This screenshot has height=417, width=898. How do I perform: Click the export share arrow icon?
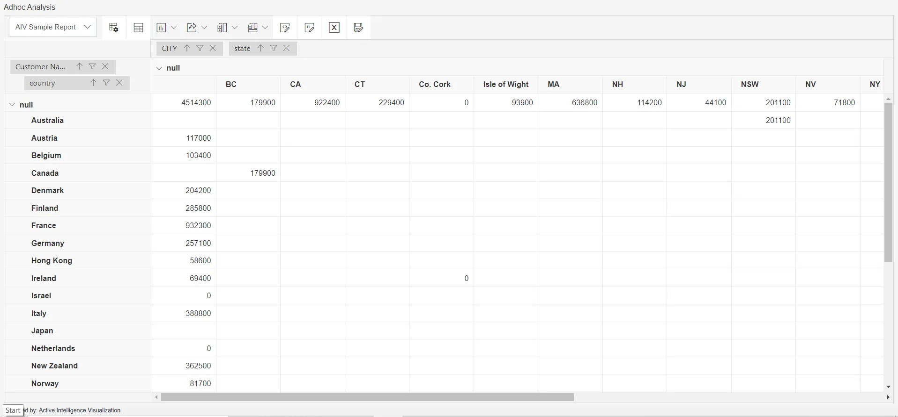(192, 28)
